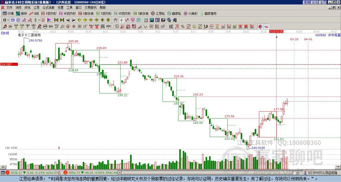Click the 板块 toolbar button
This screenshot has height=182, width=341.
tap(21, 13)
